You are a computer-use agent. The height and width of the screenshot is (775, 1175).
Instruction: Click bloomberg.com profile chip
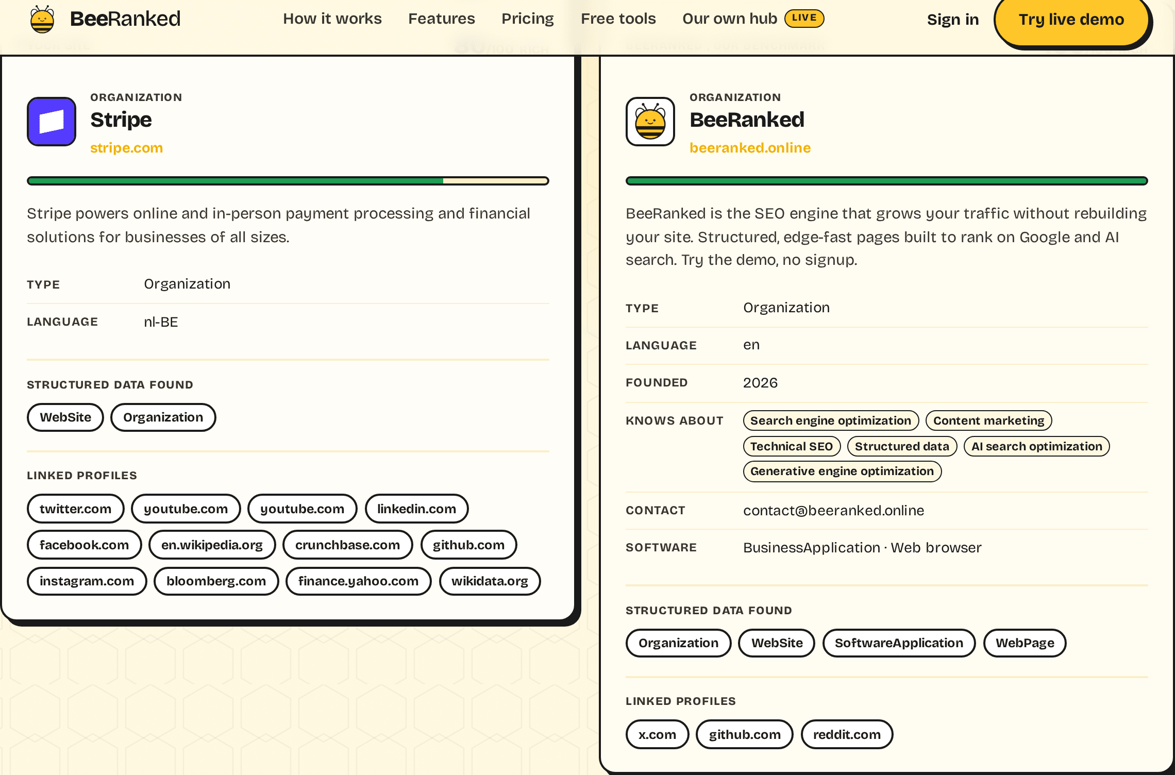click(x=216, y=581)
